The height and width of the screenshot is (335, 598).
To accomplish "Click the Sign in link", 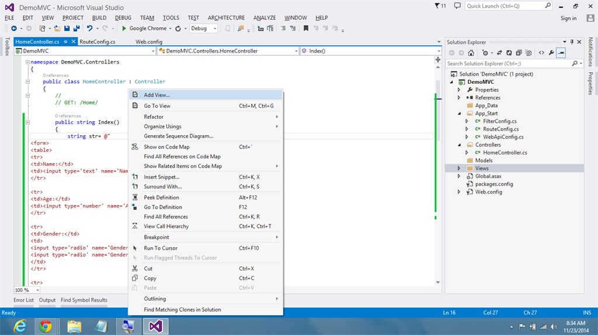I will point(568,18).
